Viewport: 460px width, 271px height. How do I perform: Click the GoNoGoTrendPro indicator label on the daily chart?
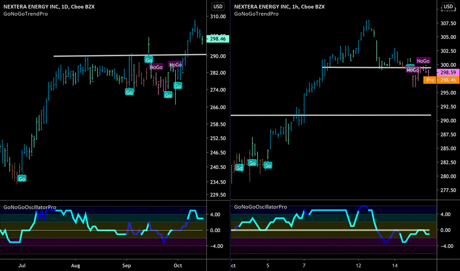click(x=26, y=14)
